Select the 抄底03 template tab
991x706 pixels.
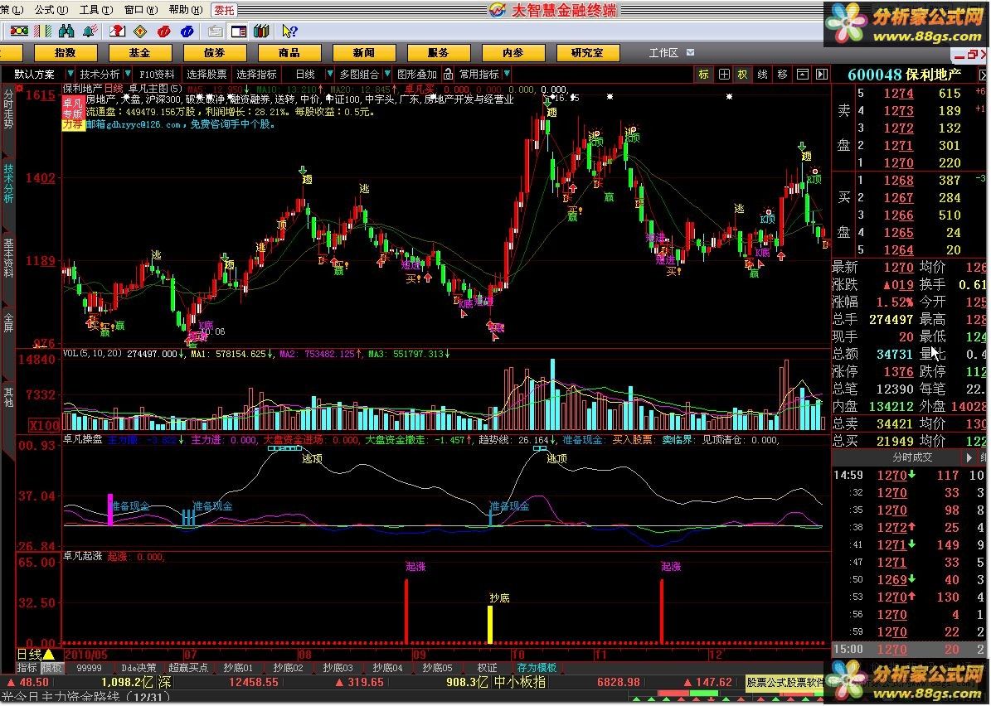338,667
